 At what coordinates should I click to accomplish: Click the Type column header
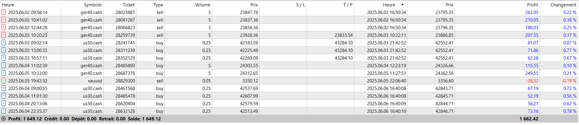(158, 5)
